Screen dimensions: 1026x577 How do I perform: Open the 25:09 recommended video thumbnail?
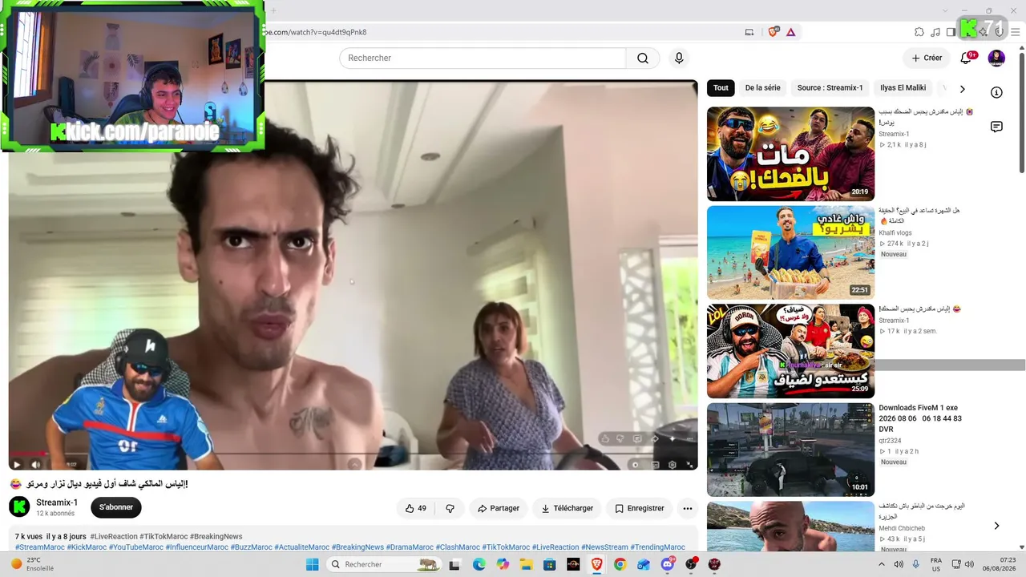pos(790,351)
